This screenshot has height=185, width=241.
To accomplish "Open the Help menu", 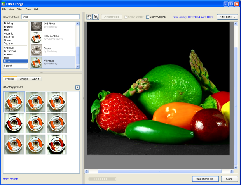I will pos(37,9).
